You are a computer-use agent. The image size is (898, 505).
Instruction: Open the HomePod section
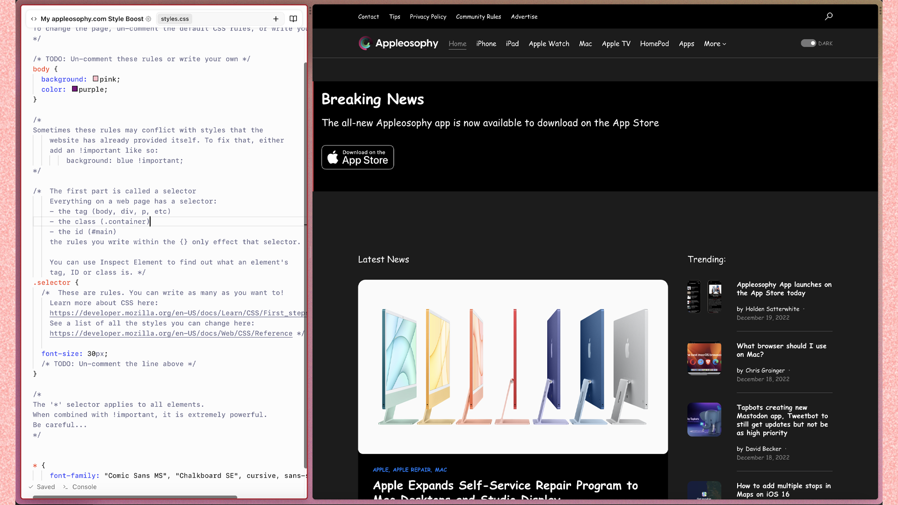pyautogui.click(x=654, y=43)
